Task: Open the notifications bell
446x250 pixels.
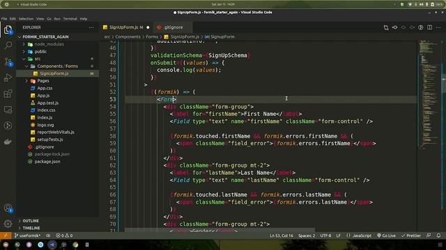Action: pyautogui.click(x=438, y=235)
